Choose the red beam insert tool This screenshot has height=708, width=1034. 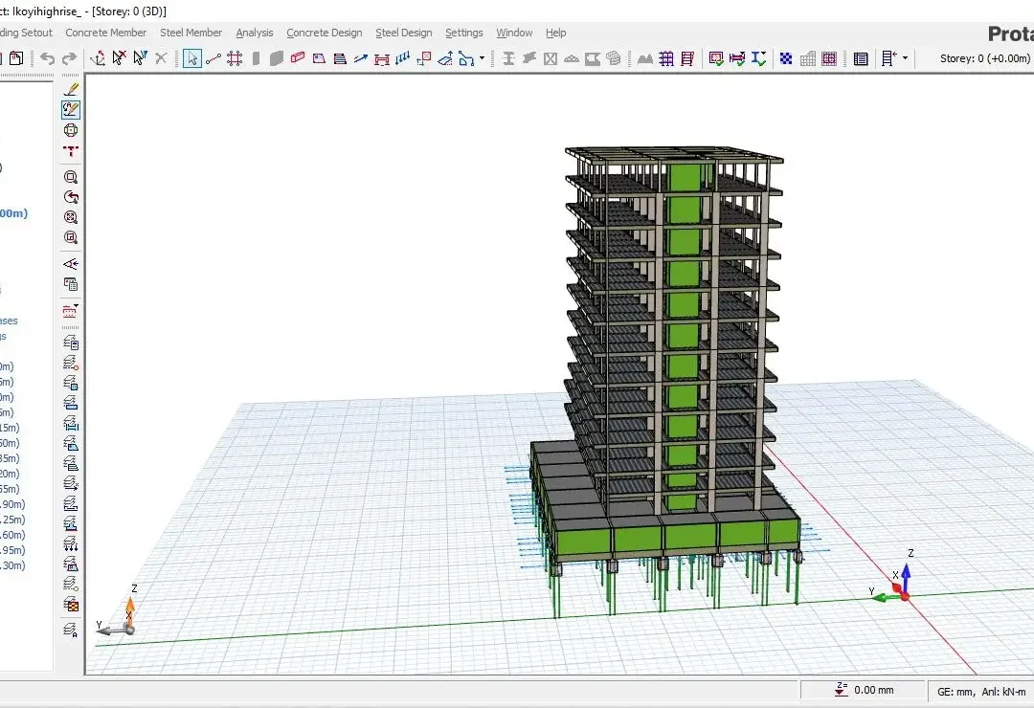[298, 58]
